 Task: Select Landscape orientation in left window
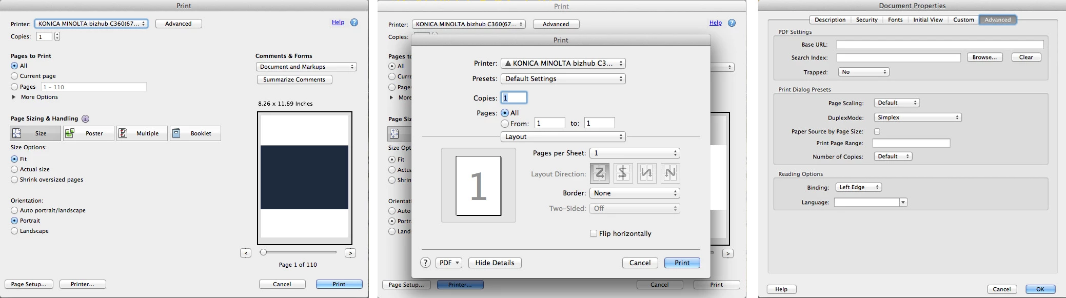(x=14, y=231)
